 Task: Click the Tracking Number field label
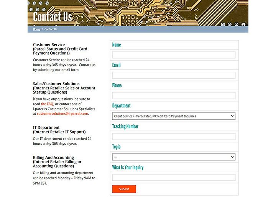pos(125,126)
